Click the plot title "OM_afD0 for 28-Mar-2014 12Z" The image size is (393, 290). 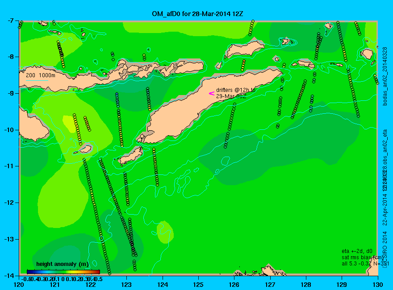(x=197, y=14)
